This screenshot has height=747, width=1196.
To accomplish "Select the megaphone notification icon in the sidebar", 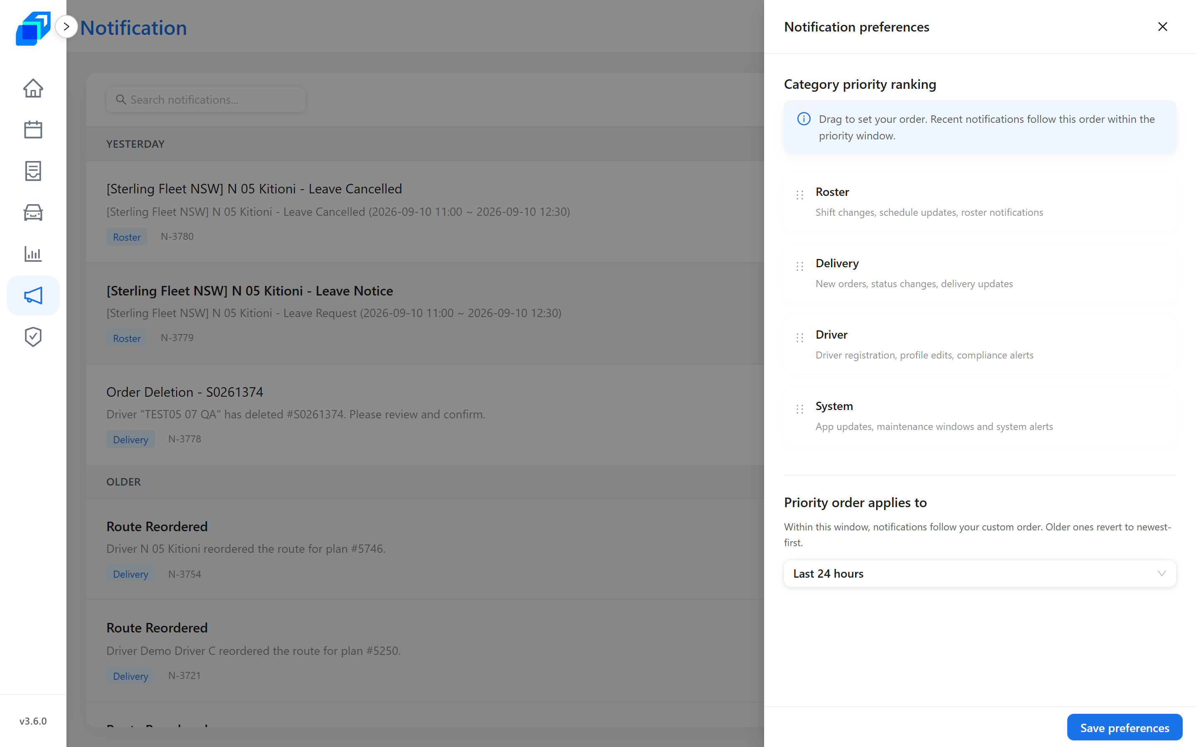I will click(x=33, y=295).
